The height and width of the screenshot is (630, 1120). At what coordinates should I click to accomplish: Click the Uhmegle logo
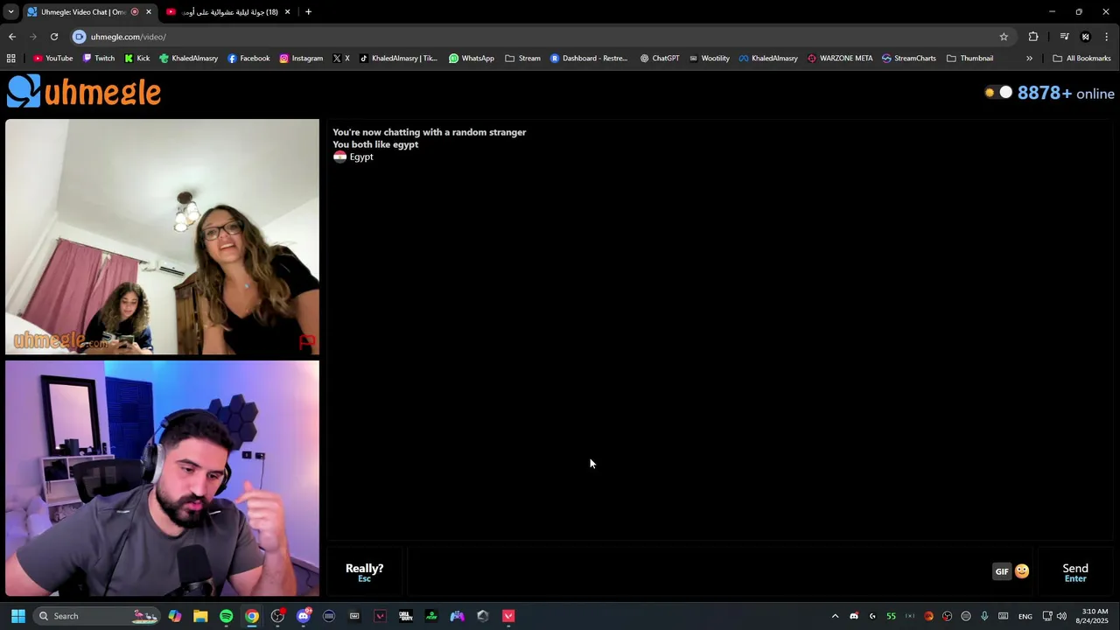point(84,92)
